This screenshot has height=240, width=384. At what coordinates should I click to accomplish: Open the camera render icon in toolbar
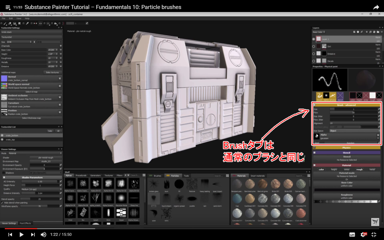(x=56, y=24)
